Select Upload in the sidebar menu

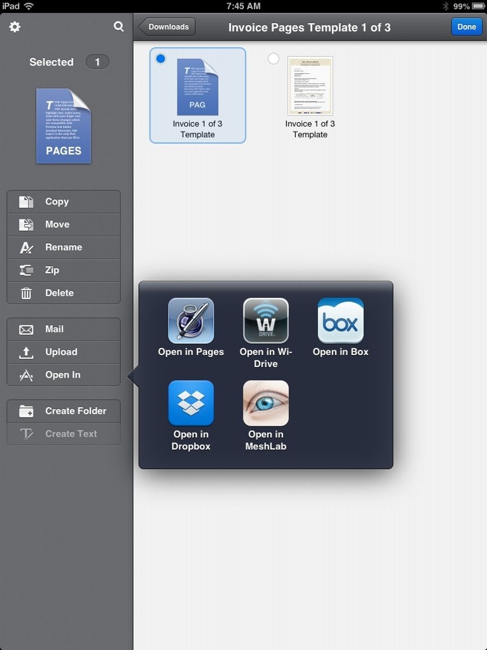pos(64,352)
